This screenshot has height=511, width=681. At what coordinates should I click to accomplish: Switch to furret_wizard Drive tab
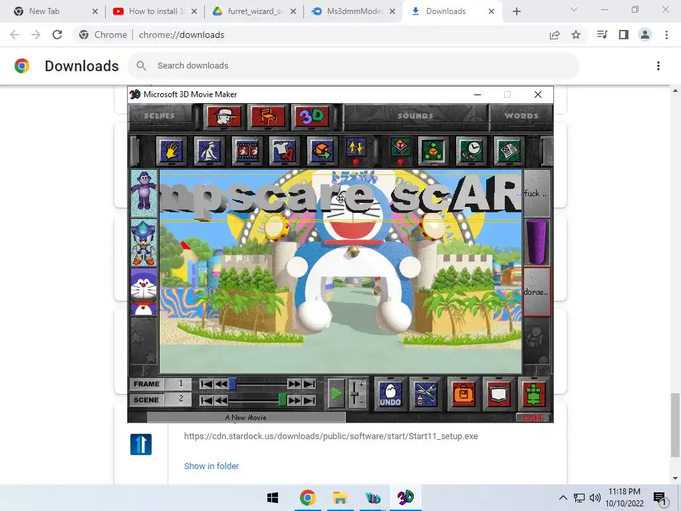click(254, 11)
